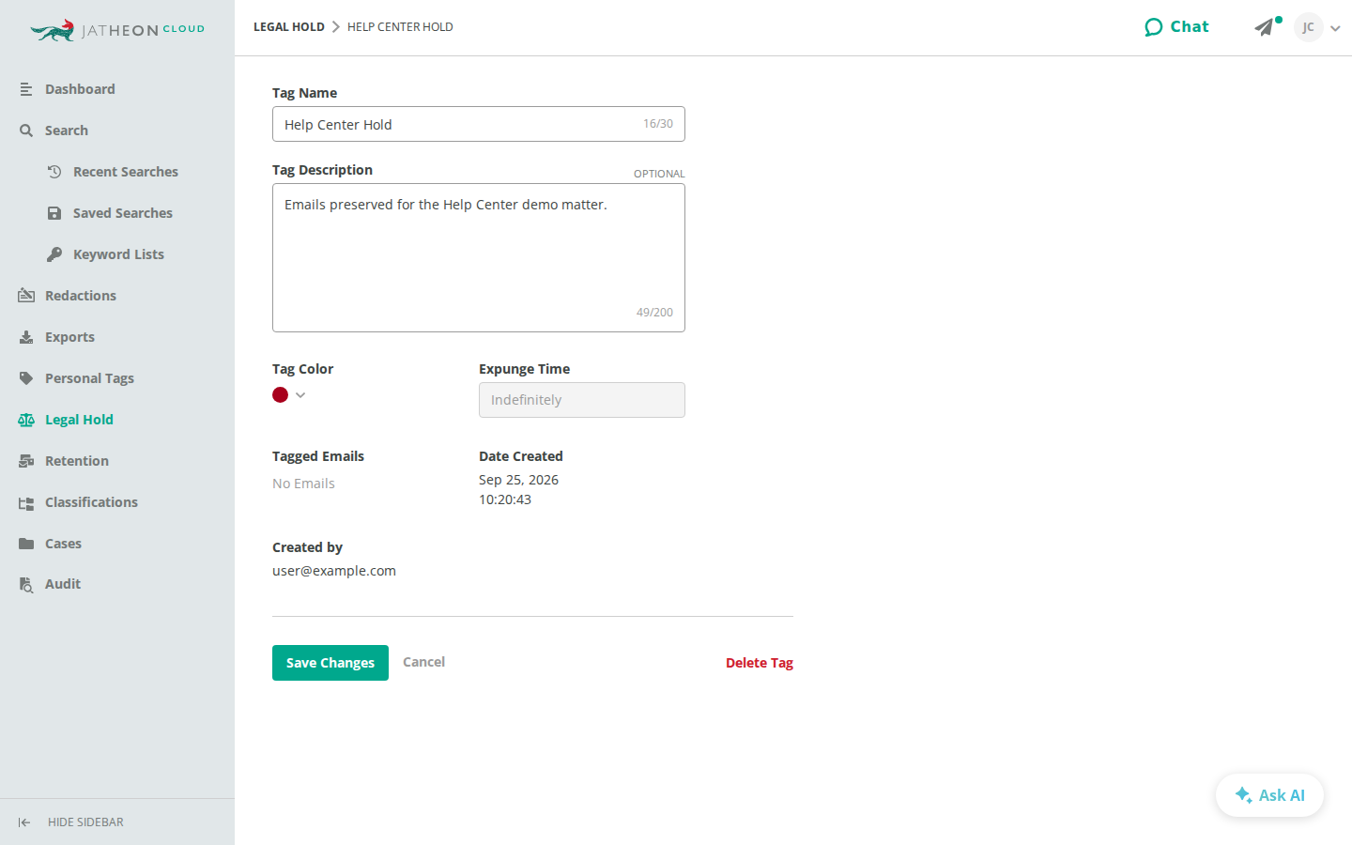Image resolution: width=1352 pixels, height=845 pixels.
Task: Open Classifications from the sidebar
Action: [91, 502]
